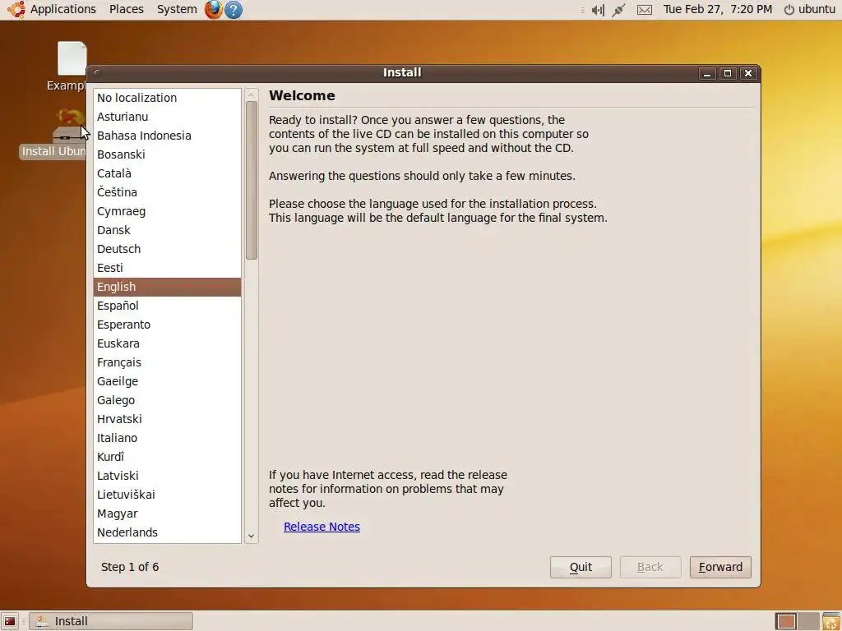Select 'No localization' in language list
The width and height of the screenshot is (842, 631).
167,98
